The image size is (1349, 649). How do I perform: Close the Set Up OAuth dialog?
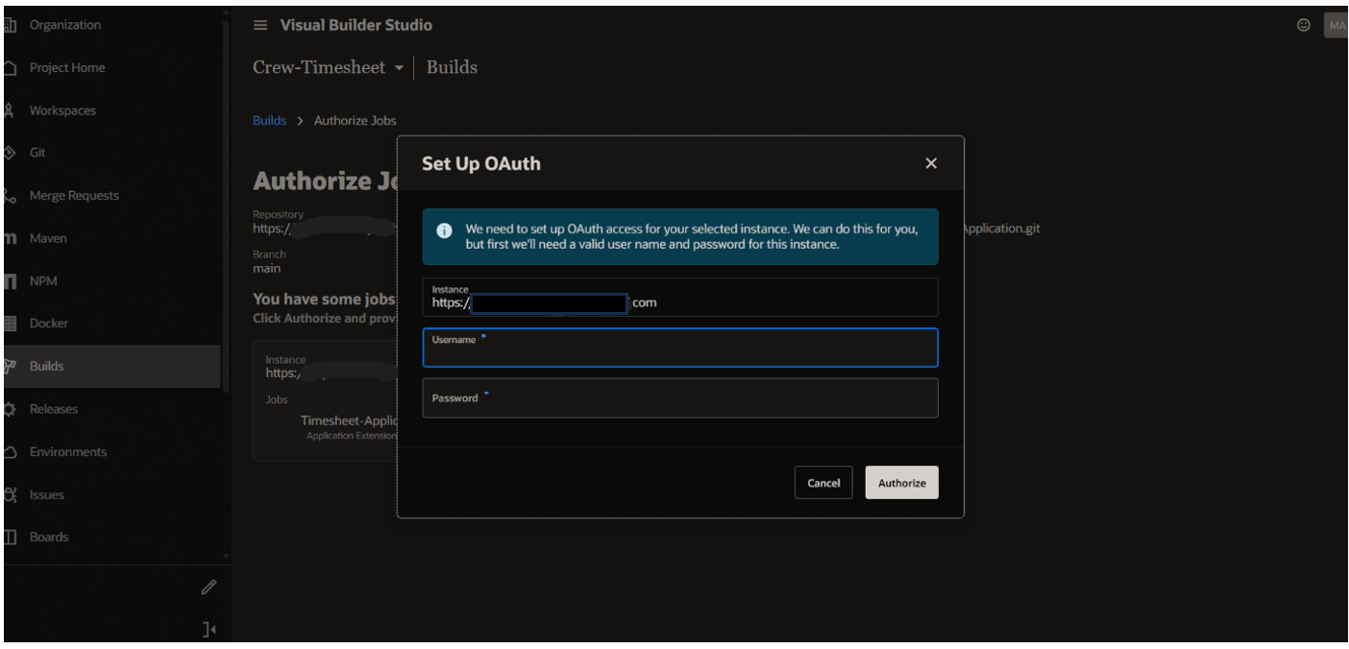[930, 163]
